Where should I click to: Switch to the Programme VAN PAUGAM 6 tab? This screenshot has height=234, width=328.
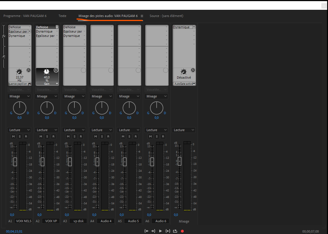[x=25, y=16]
